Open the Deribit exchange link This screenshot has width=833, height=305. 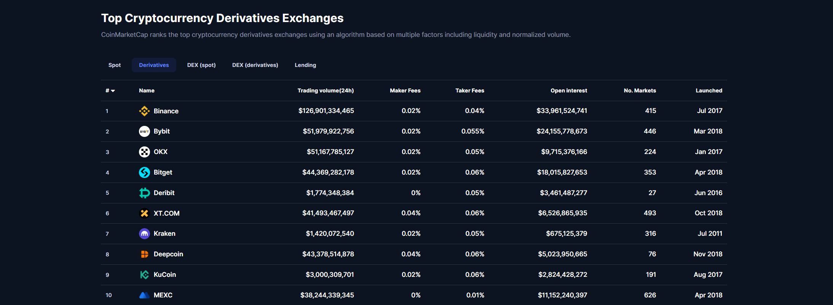(x=164, y=193)
